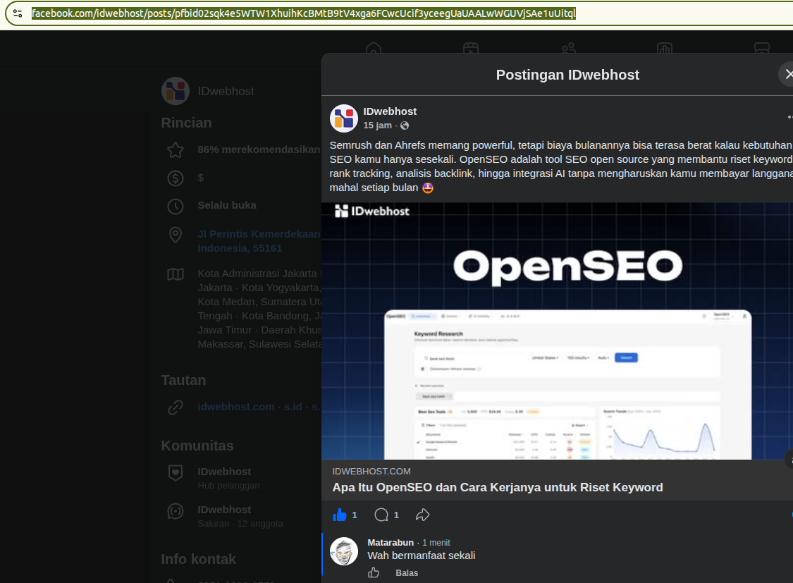
Task: Open the Marketplace icon in top navigation
Action: click(762, 48)
